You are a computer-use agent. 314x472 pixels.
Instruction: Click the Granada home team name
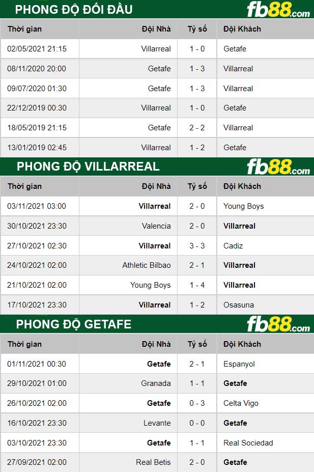(x=156, y=383)
